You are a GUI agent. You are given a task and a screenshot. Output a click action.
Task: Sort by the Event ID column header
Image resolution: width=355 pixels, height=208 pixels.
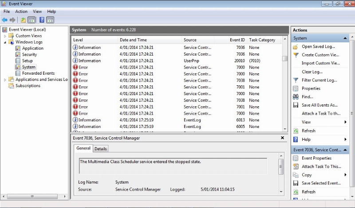pos(230,40)
